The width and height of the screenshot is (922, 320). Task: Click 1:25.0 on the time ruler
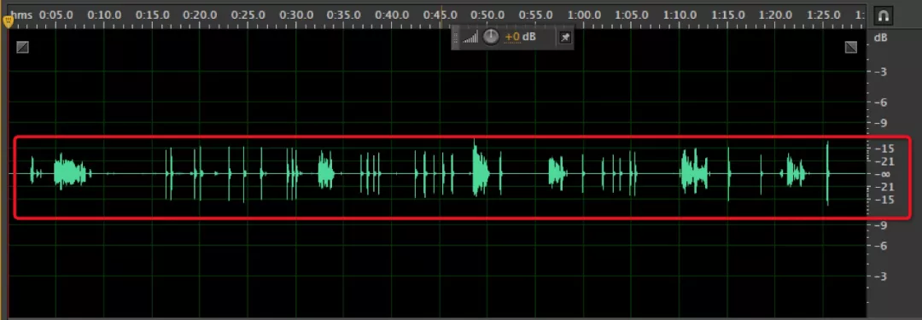click(x=824, y=15)
